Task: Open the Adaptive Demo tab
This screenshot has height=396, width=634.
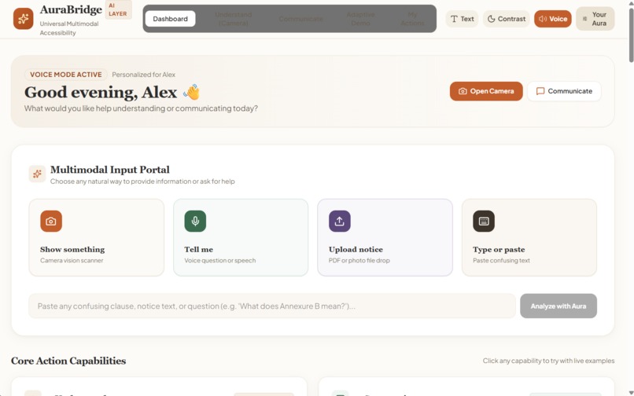Action: click(x=360, y=19)
